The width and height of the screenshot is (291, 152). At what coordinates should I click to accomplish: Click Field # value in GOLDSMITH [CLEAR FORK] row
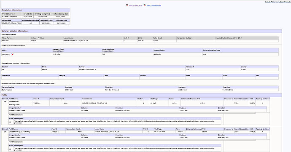(58, 132)
